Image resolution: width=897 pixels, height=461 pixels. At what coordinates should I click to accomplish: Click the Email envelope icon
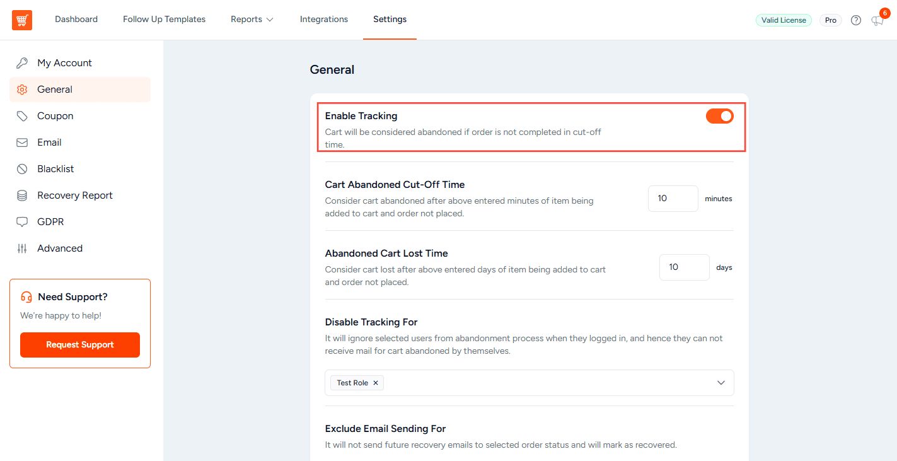(22, 143)
